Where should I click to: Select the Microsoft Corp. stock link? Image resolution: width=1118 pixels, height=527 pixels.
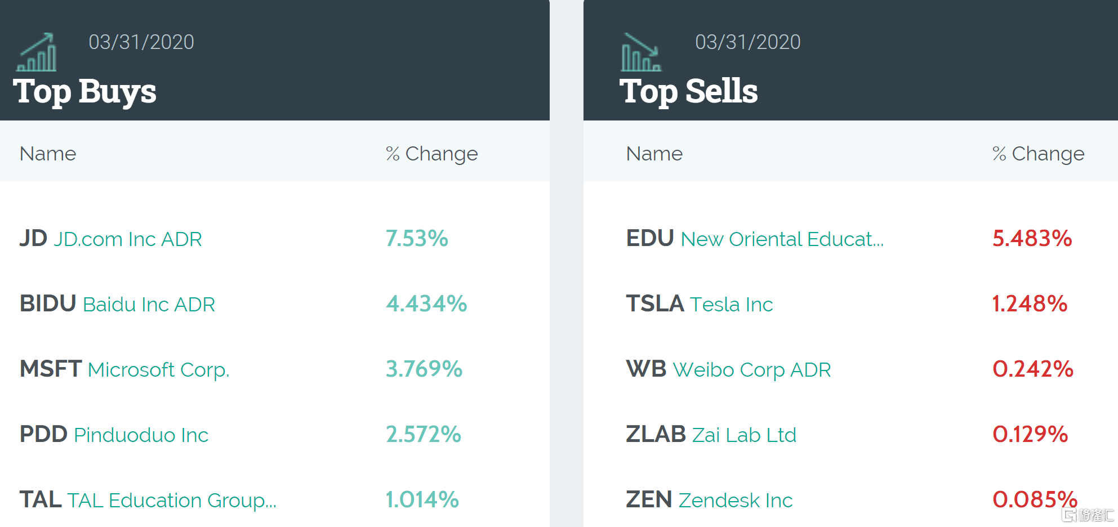tap(158, 370)
